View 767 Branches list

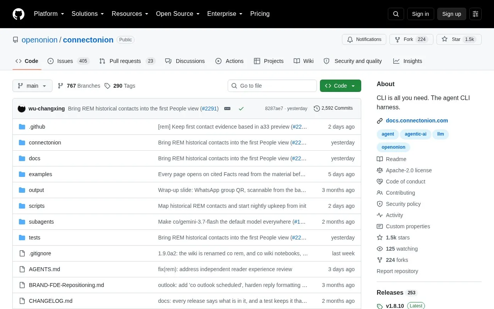79,86
